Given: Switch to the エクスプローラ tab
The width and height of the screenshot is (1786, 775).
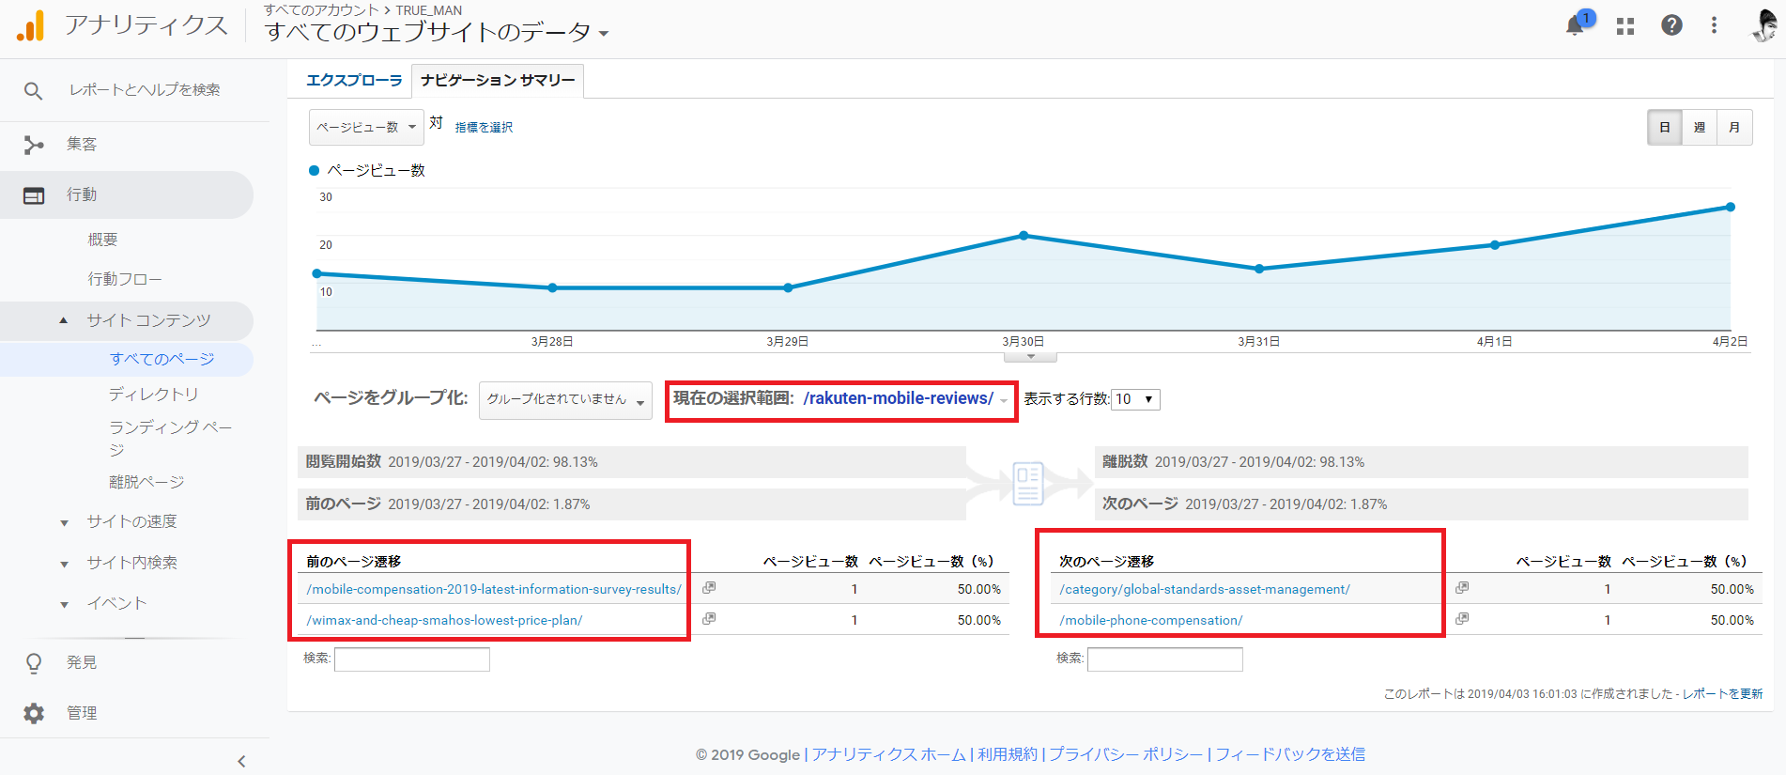Looking at the screenshot, I should click(354, 81).
